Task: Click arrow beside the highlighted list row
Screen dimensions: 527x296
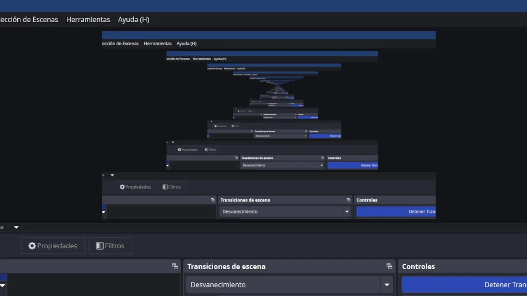Action: pos(2,285)
